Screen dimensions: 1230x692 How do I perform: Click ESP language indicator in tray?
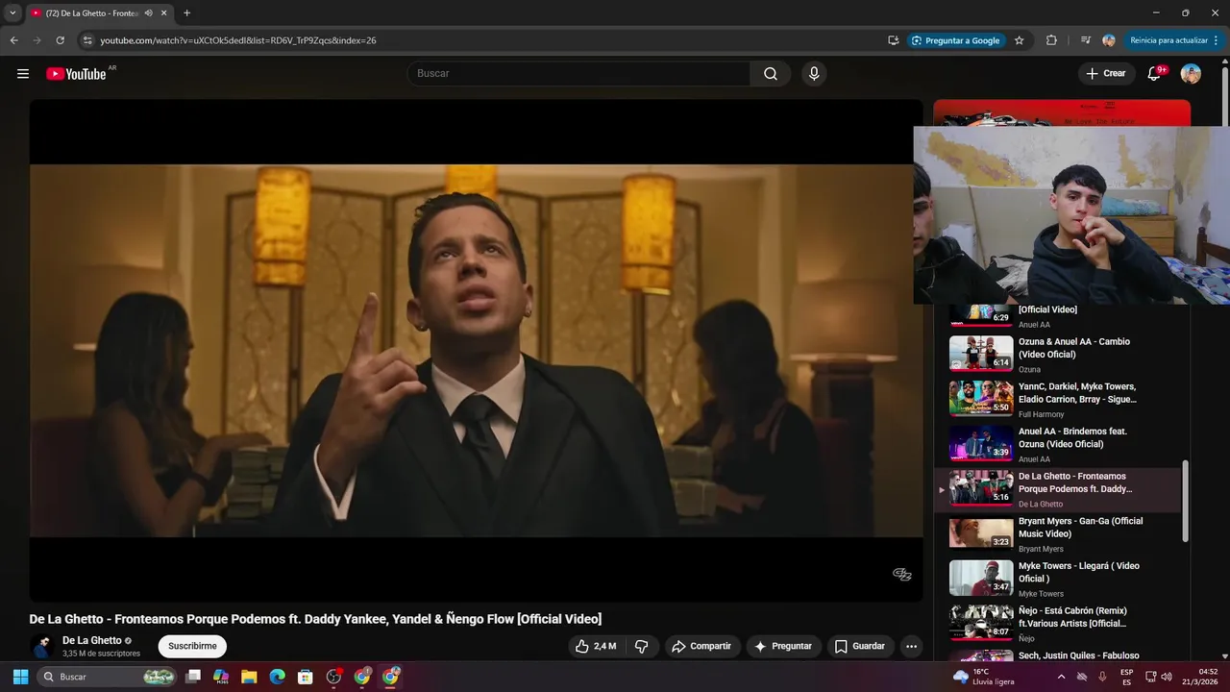coord(1126,677)
